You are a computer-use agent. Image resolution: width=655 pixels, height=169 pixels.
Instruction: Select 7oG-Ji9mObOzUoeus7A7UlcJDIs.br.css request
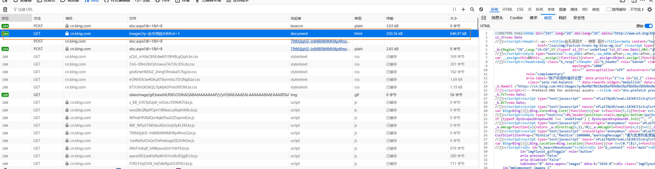point(239,64)
